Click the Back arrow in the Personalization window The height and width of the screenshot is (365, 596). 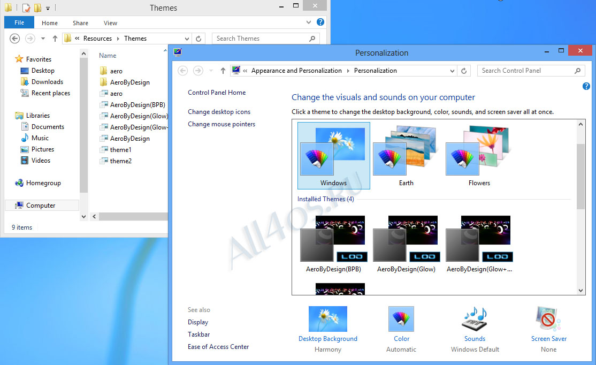[x=183, y=70]
